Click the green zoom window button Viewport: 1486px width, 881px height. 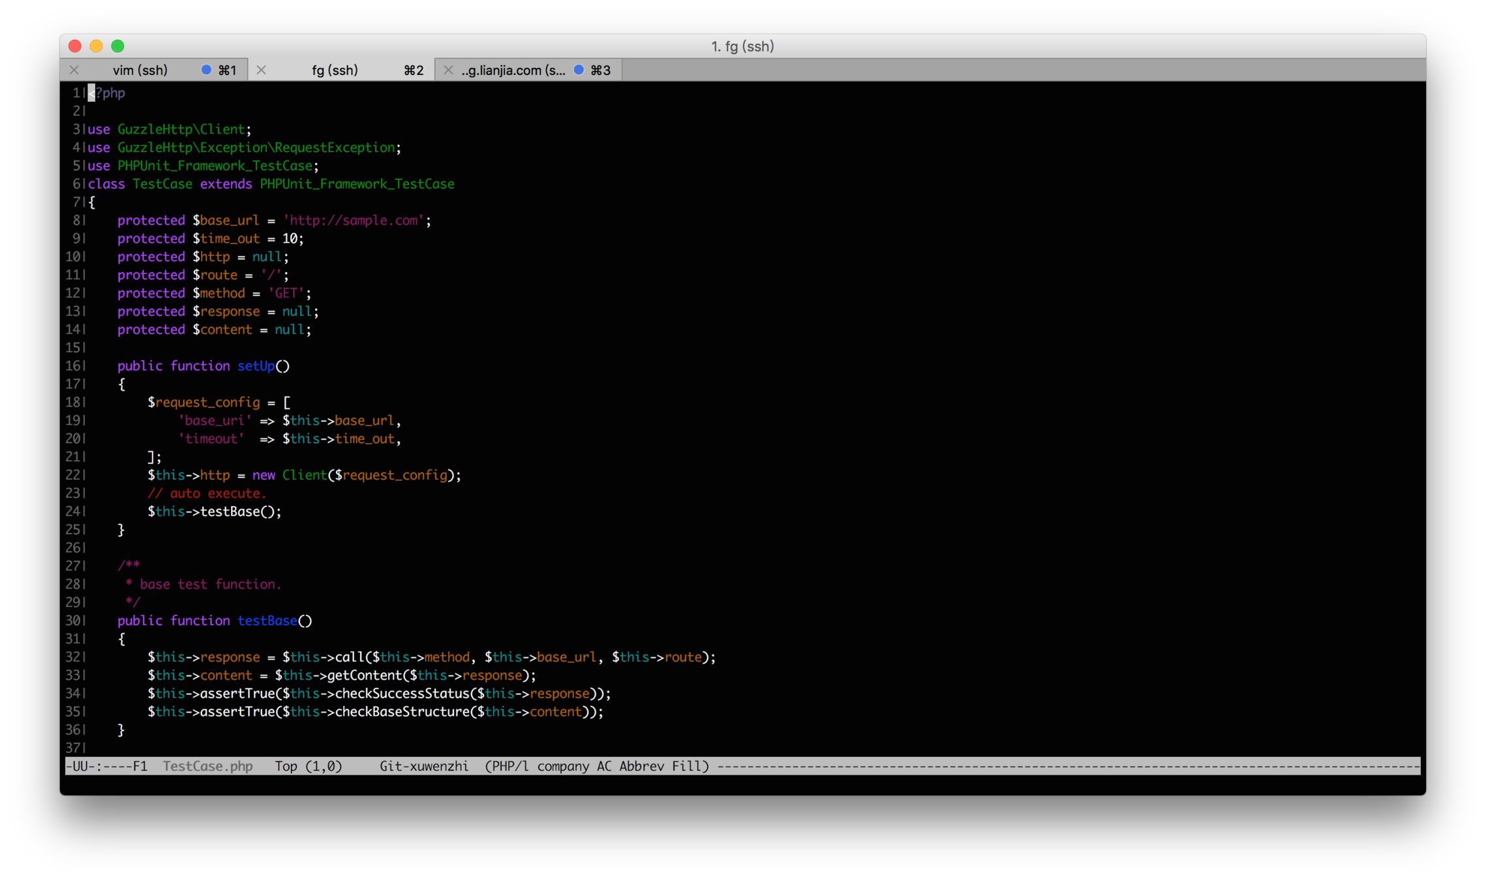click(117, 46)
